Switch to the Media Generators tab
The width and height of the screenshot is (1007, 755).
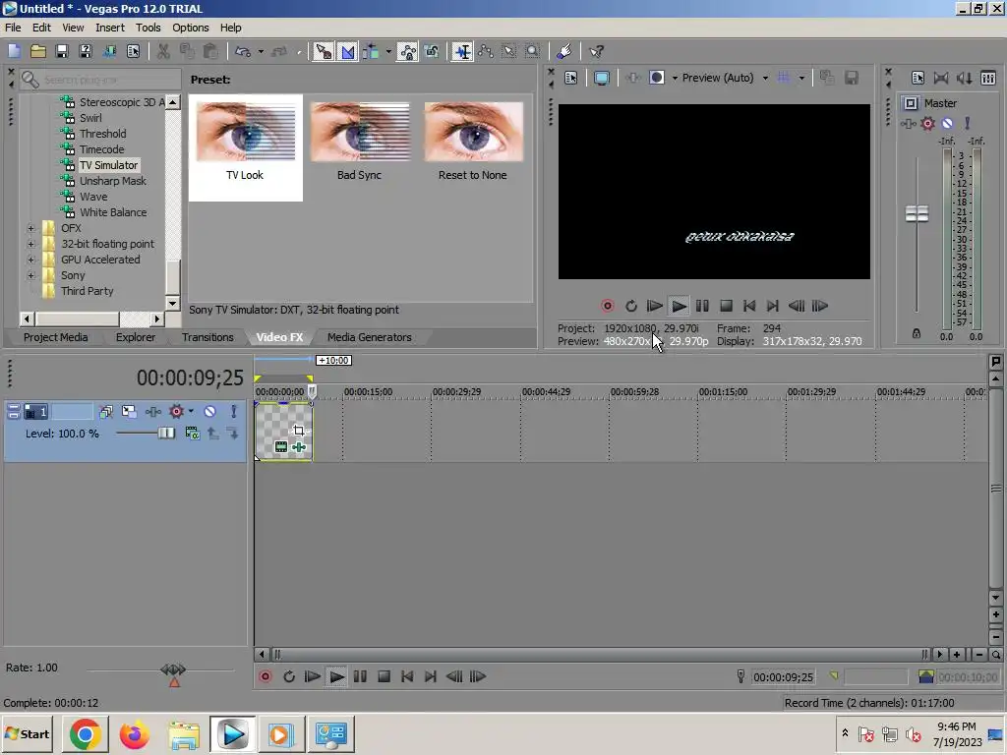point(370,337)
